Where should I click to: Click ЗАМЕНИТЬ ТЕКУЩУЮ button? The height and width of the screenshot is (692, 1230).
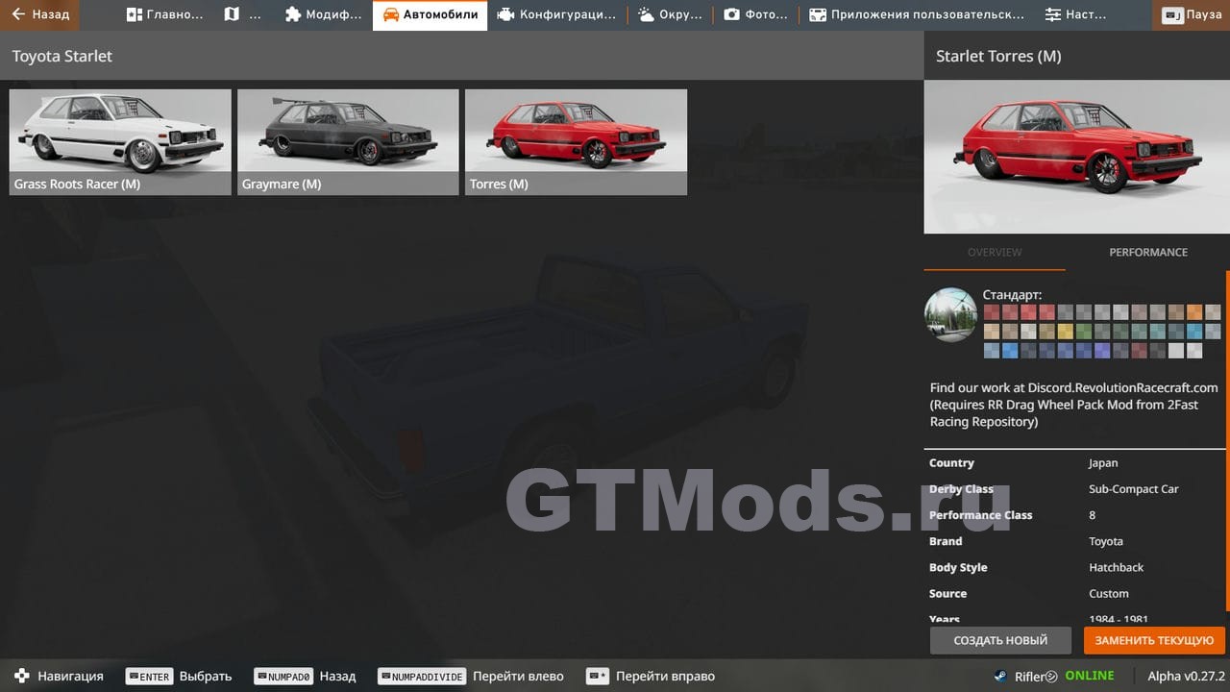click(x=1154, y=640)
